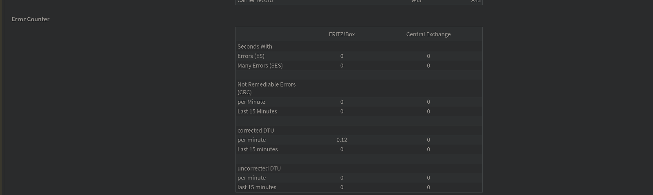This screenshot has width=653, height=195.
Task: Click FRITZ!Box Errors (ES) value
Action: [342, 56]
